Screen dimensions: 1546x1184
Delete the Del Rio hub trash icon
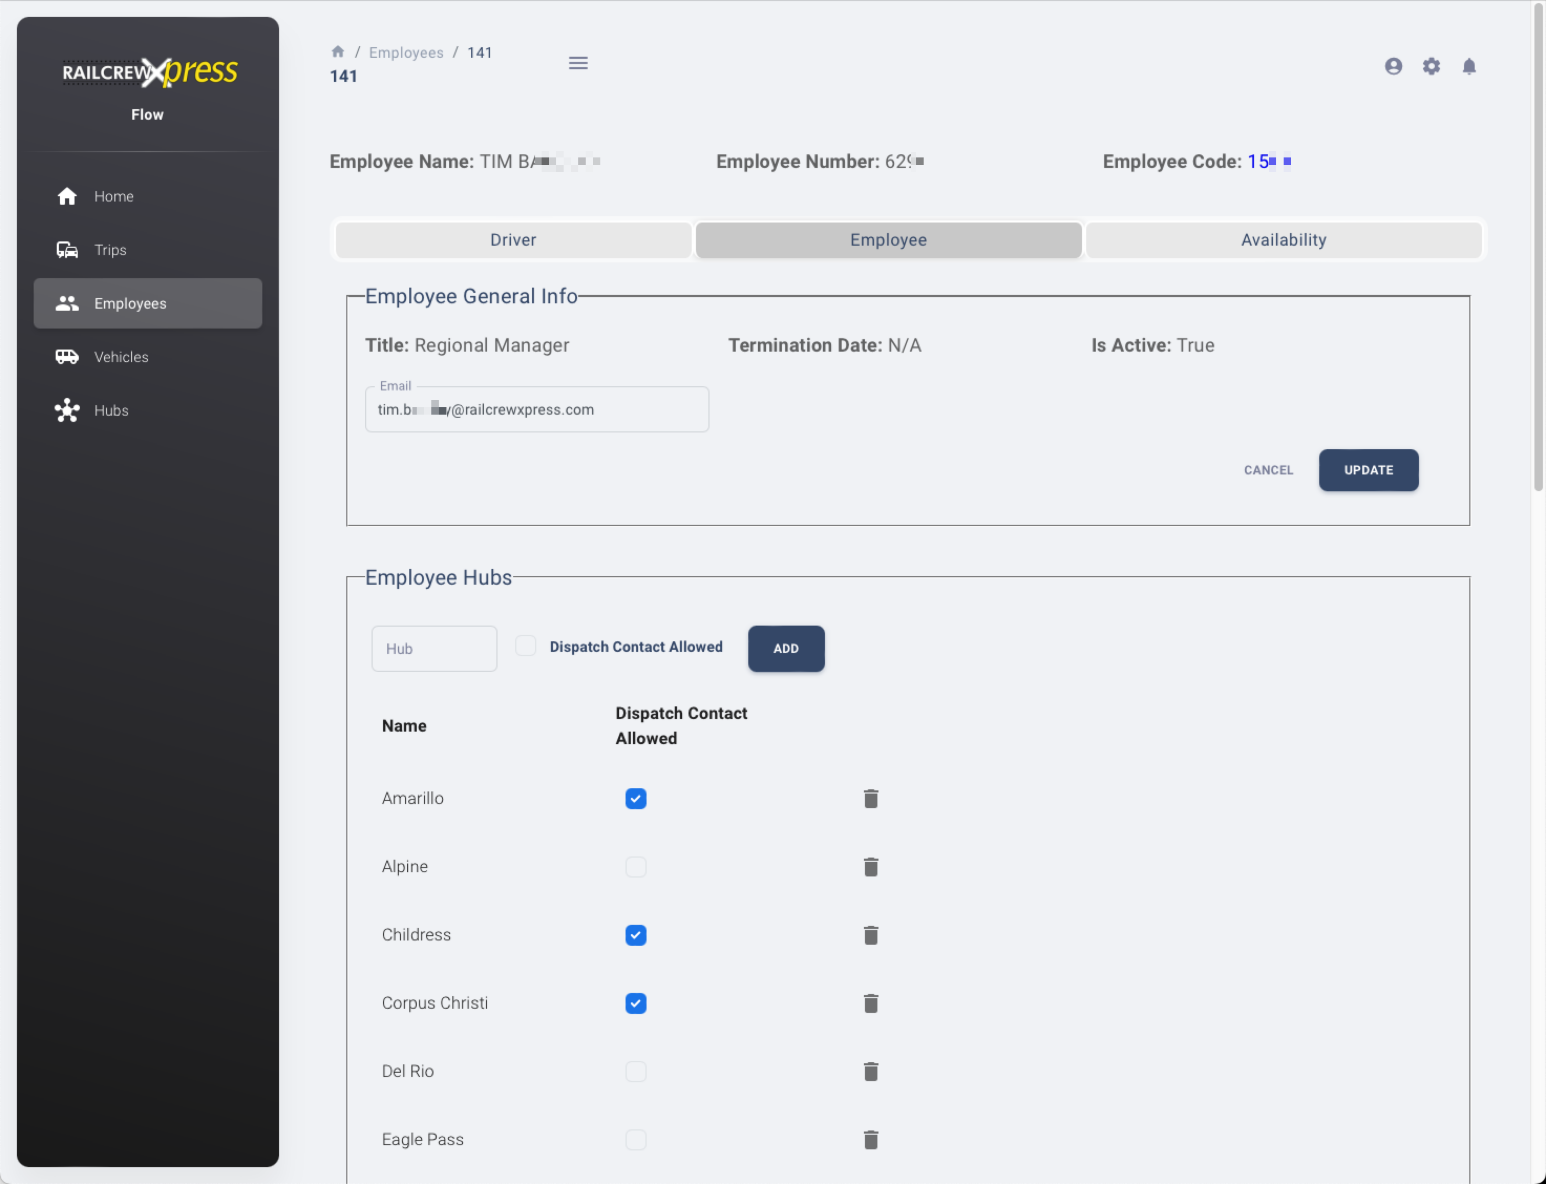(871, 1071)
